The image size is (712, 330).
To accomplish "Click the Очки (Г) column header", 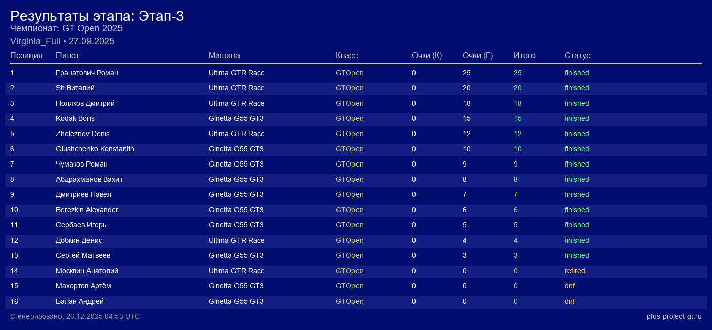I will (x=478, y=55).
